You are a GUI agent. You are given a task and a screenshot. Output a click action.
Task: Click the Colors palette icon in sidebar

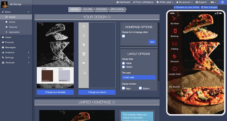point(6,22)
